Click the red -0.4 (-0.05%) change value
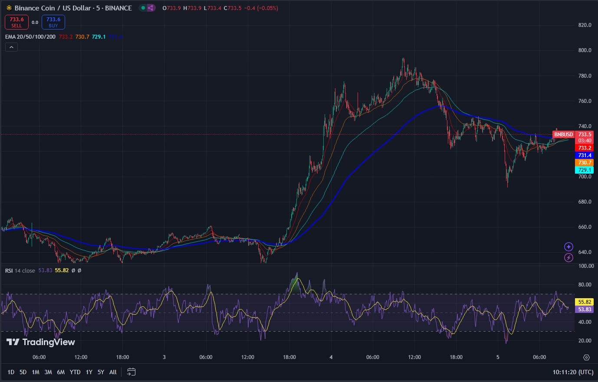Viewport: 598px width, 382px height. pyautogui.click(x=262, y=8)
